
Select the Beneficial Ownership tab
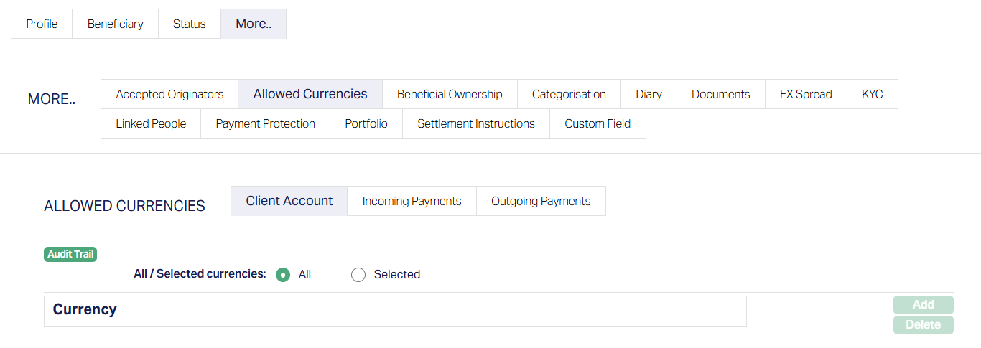pyautogui.click(x=450, y=94)
